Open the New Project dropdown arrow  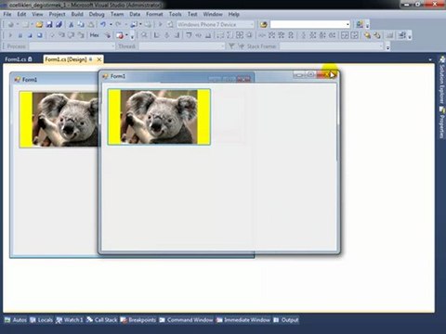click(x=18, y=24)
